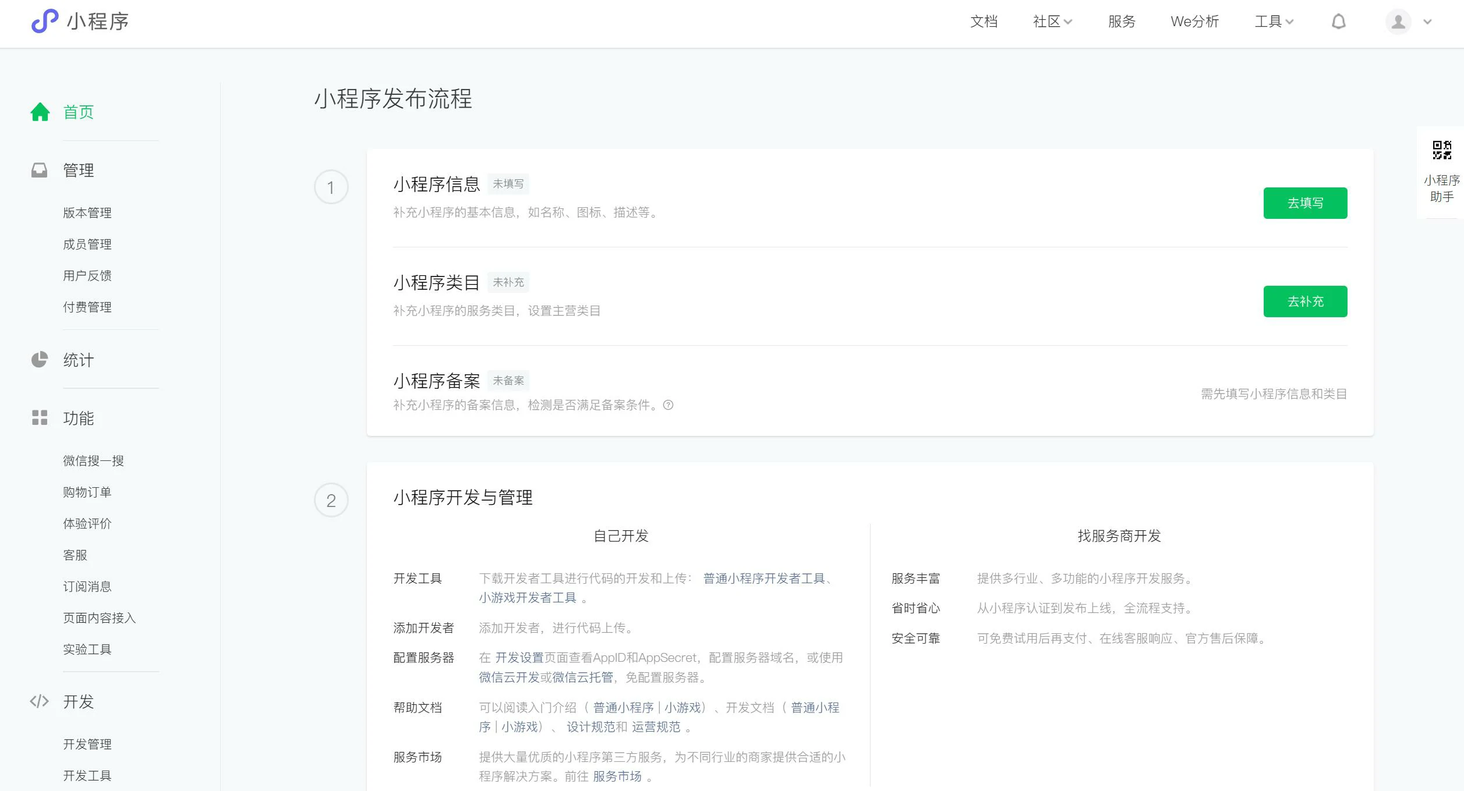Screen dimensions: 1464x791
Task: Click the 未补充 status tag
Action: coord(508,282)
